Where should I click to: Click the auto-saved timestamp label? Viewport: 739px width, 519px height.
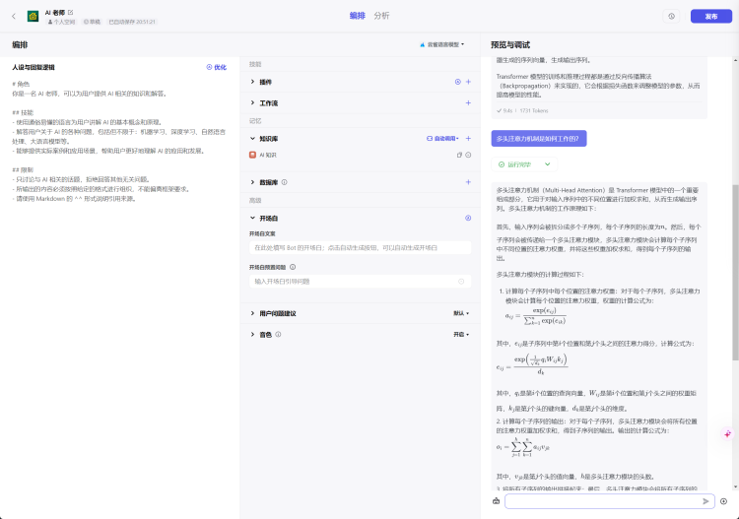132,22
